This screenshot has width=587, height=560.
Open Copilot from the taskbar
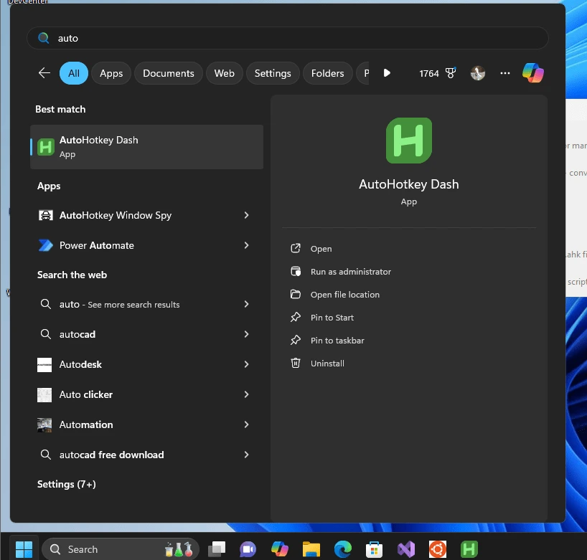click(x=279, y=549)
